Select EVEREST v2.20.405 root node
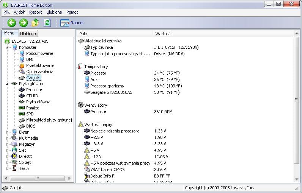 [x=30, y=41]
